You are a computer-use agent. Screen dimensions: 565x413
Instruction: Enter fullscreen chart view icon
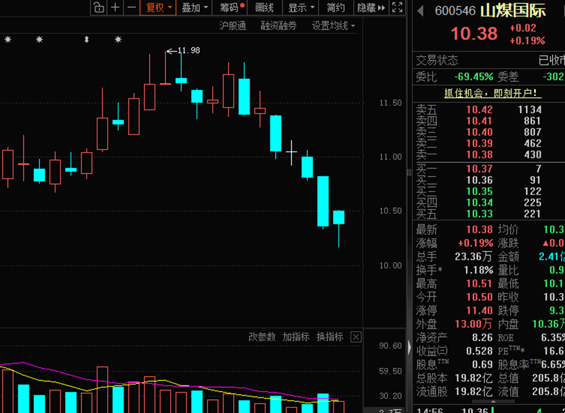397,8
